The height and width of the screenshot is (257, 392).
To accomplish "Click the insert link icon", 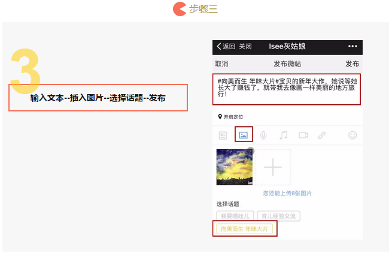I will [322, 135].
